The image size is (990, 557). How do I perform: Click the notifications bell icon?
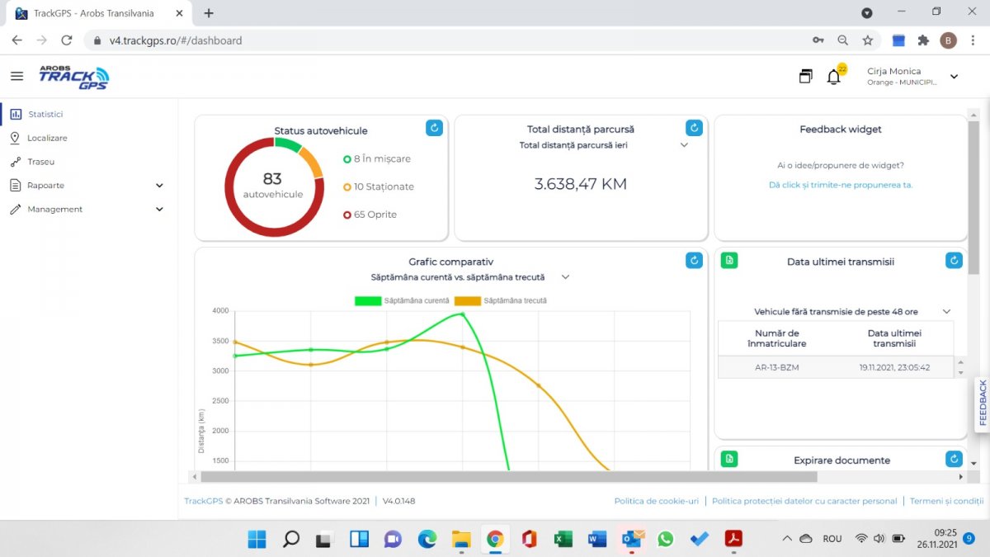(x=834, y=77)
